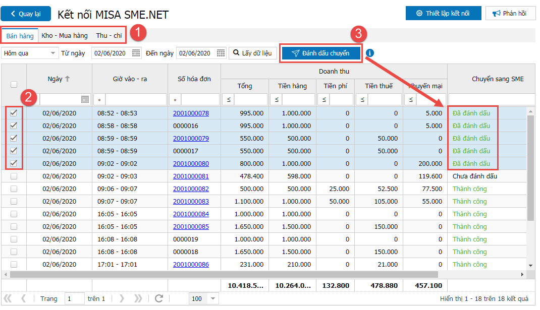Click the Tiền thuế column ≤ filter operator
This screenshot has height=310, width=540.
coord(362,100)
